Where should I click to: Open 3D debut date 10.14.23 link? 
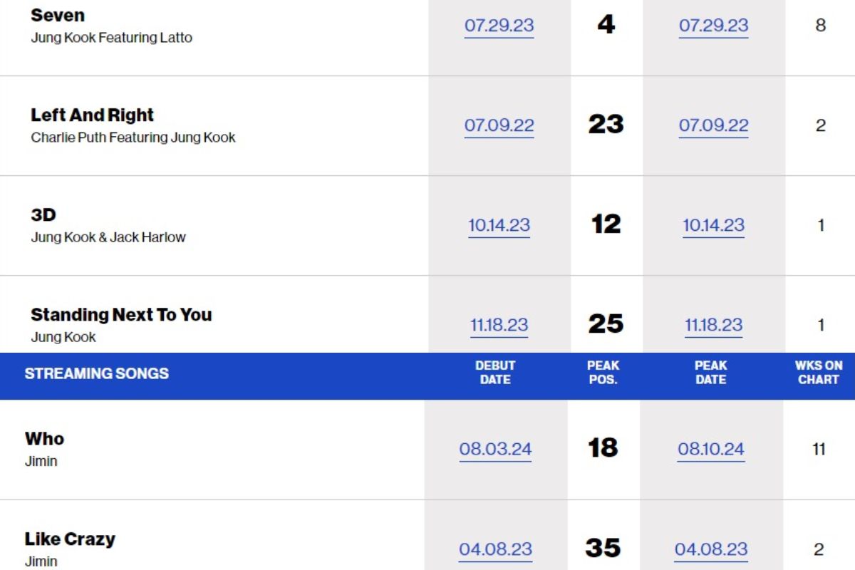coord(499,225)
